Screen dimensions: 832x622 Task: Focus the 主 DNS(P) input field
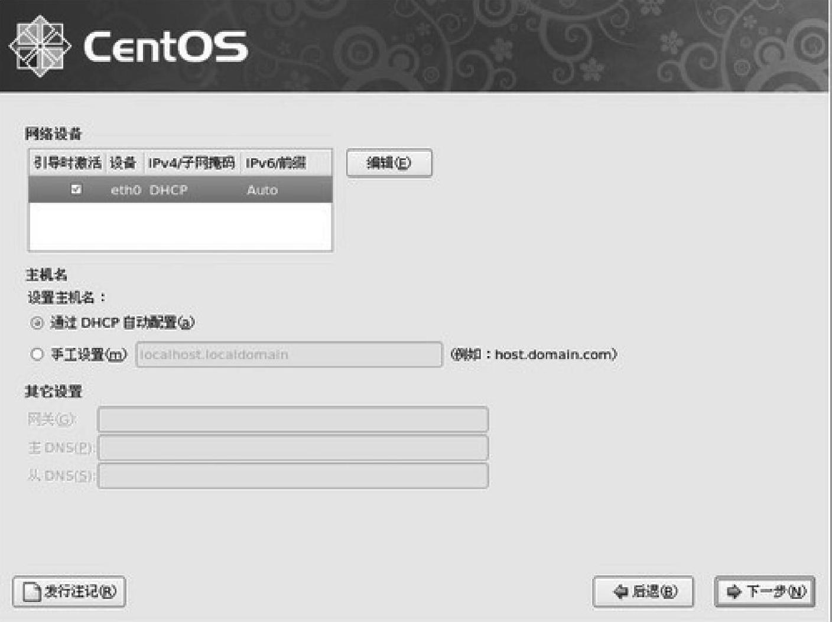coord(293,448)
